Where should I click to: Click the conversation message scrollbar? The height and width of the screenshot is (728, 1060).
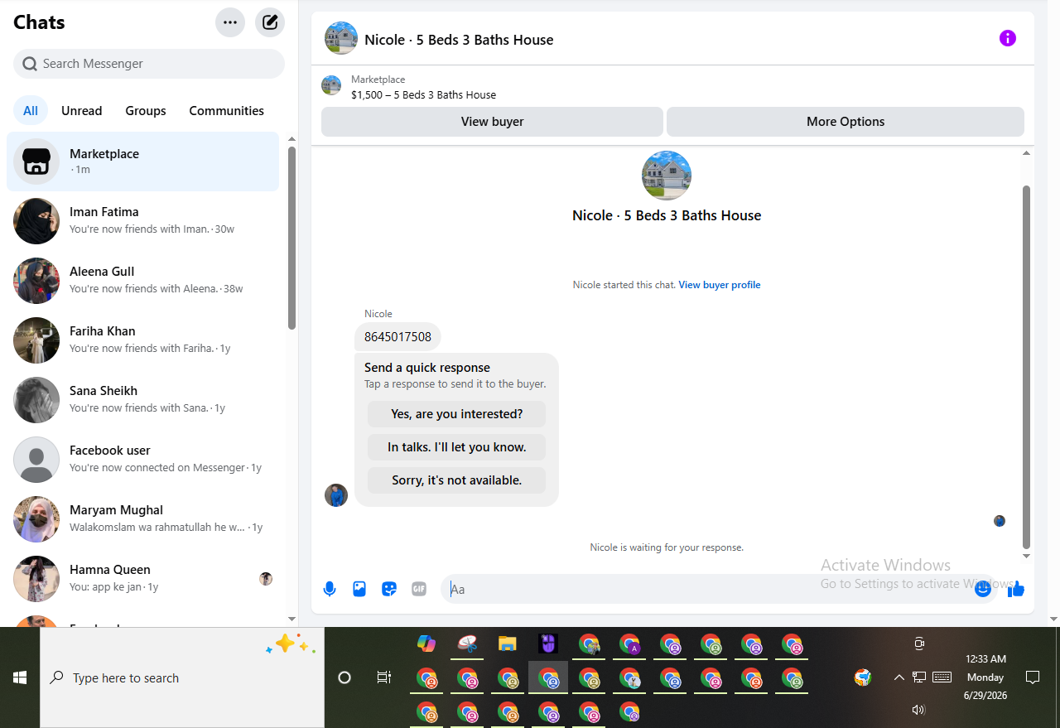1027,367
